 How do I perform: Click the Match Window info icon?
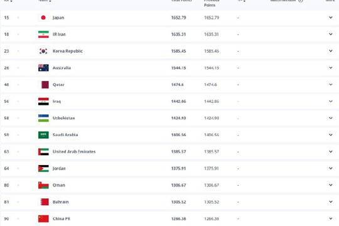301,1
